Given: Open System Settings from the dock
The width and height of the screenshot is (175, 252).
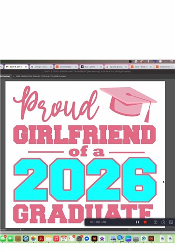Looking at the screenshot, I should pos(79,238).
